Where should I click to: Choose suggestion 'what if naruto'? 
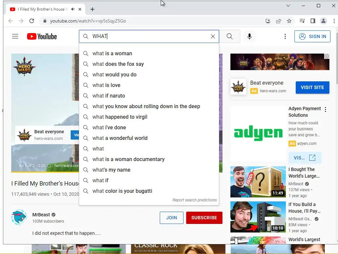coord(149,96)
